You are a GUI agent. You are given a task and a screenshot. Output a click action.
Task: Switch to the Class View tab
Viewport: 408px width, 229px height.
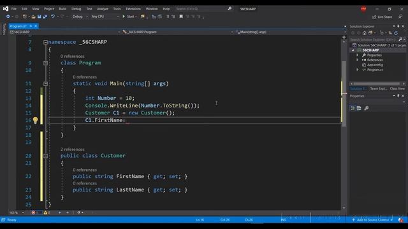397,88
